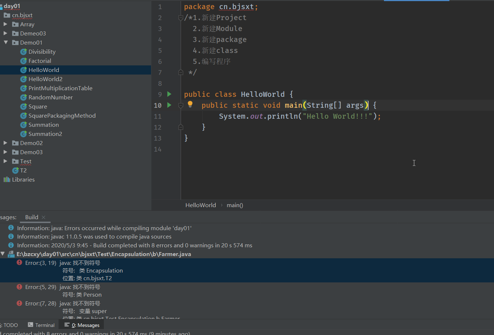Expand the Test package node
Viewport: 494px width, 335px height.
[5, 161]
